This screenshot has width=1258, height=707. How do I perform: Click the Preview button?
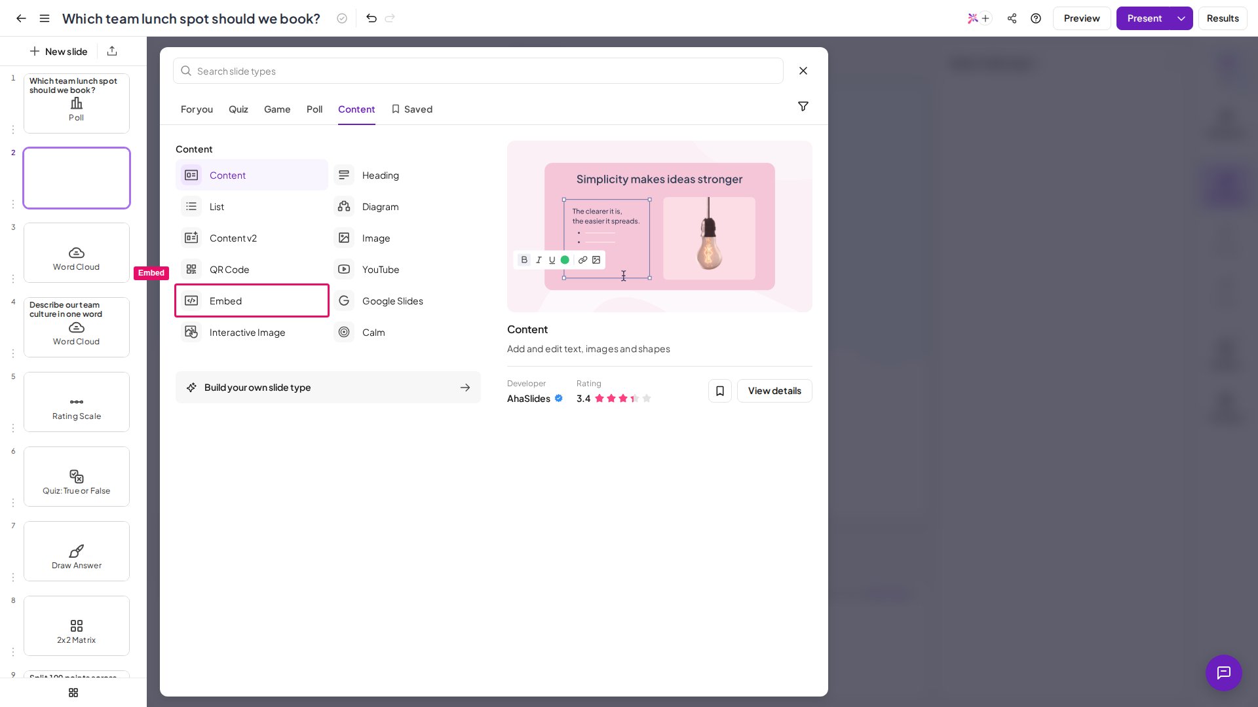(x=1082, y=18)
